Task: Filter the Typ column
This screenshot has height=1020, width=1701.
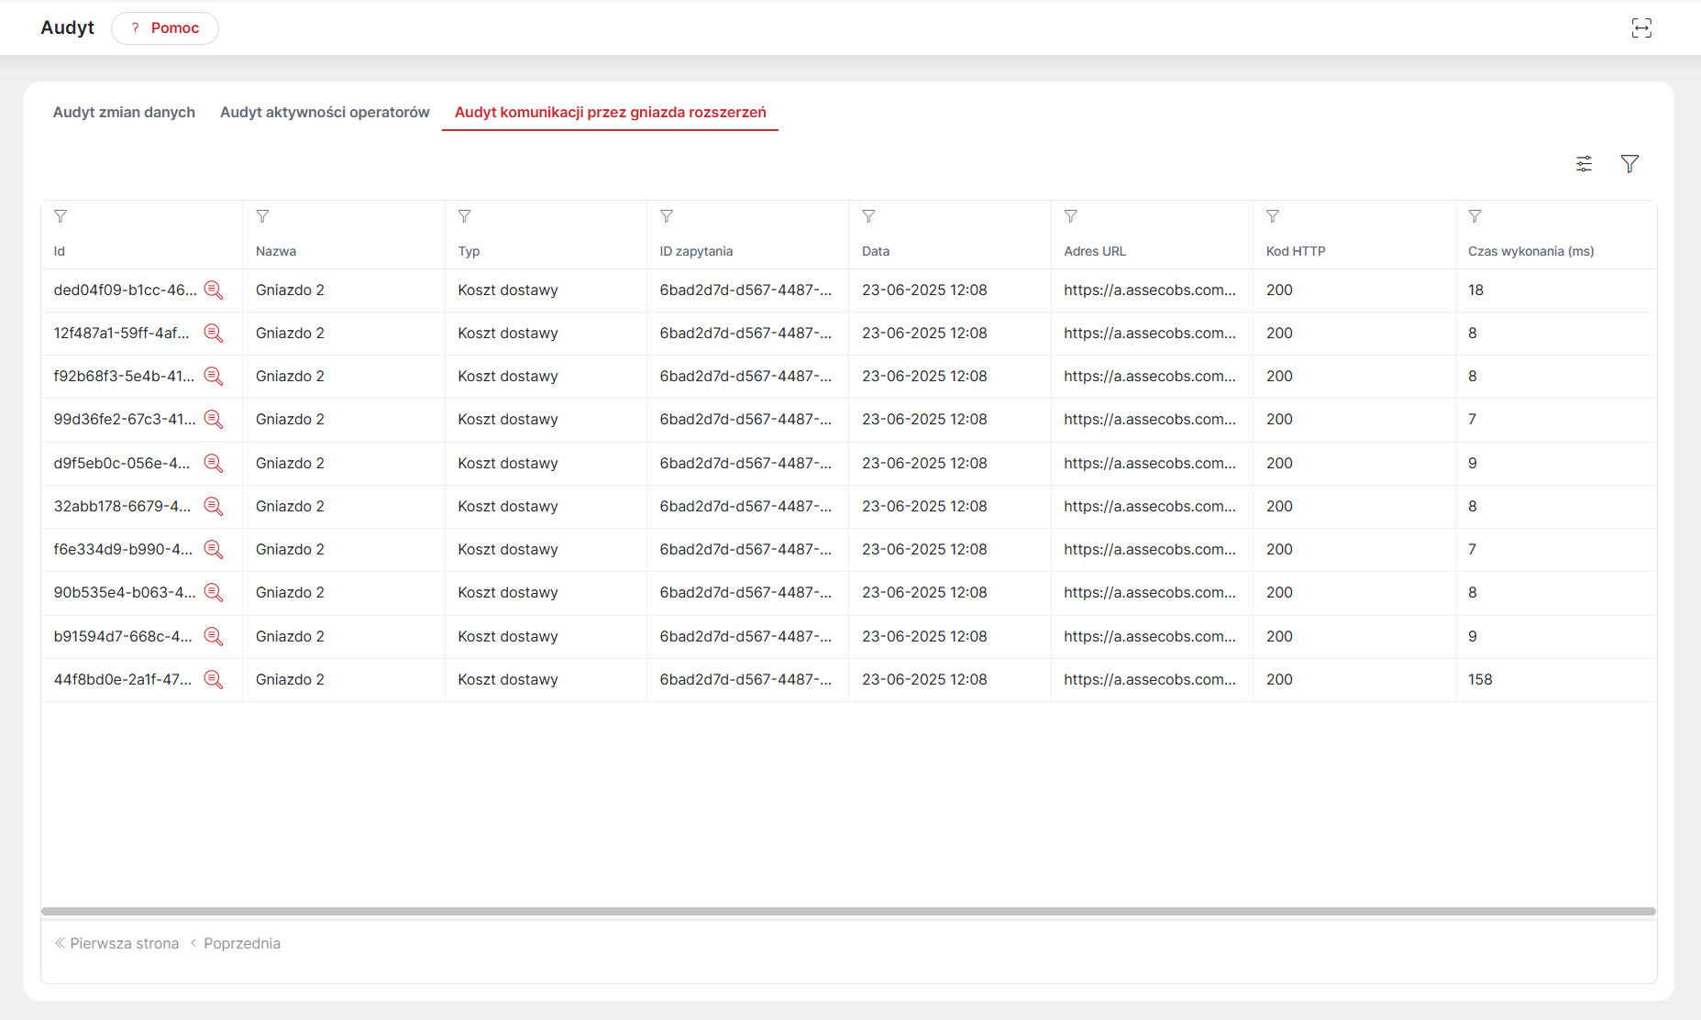Action: [465, 216]
